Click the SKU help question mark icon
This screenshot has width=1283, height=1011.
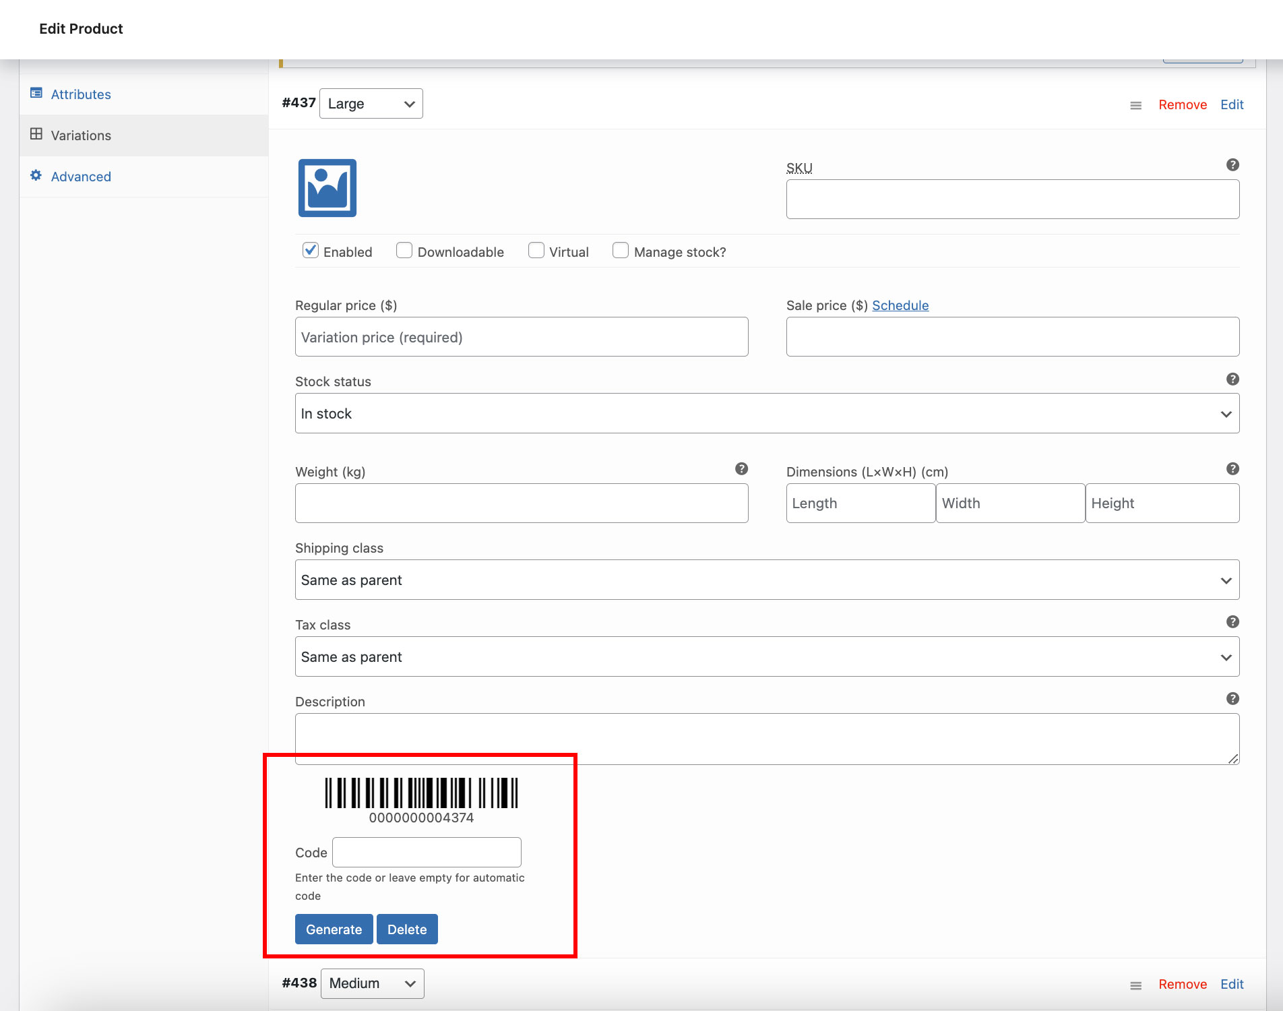pos(1232,165)
